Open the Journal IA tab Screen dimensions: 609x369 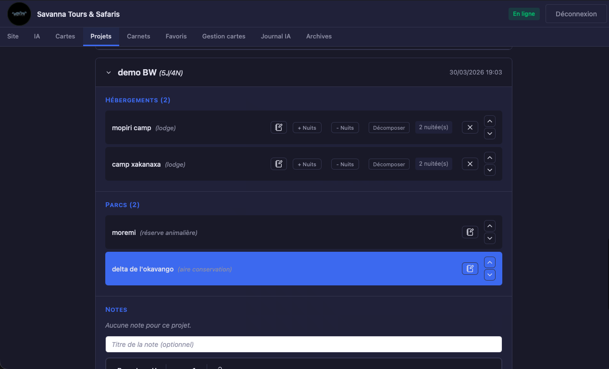(276, 36)
